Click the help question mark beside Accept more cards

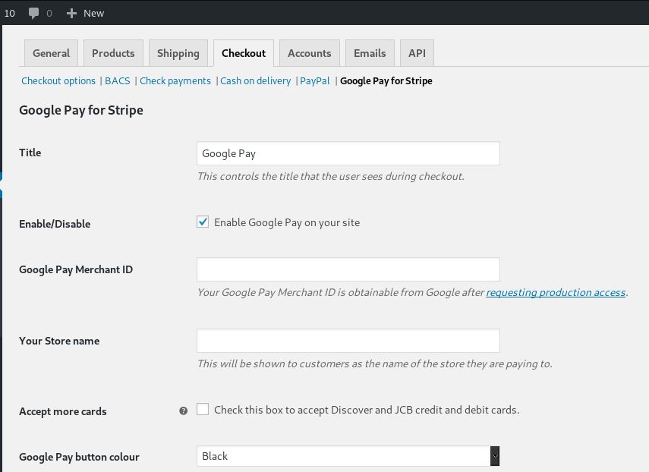(184, 411)
